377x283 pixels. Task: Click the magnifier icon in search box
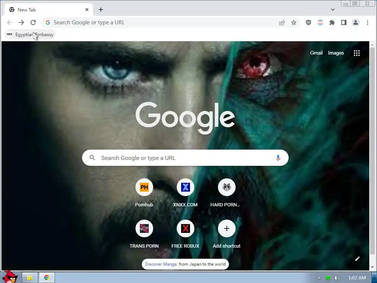pos(92,158)
